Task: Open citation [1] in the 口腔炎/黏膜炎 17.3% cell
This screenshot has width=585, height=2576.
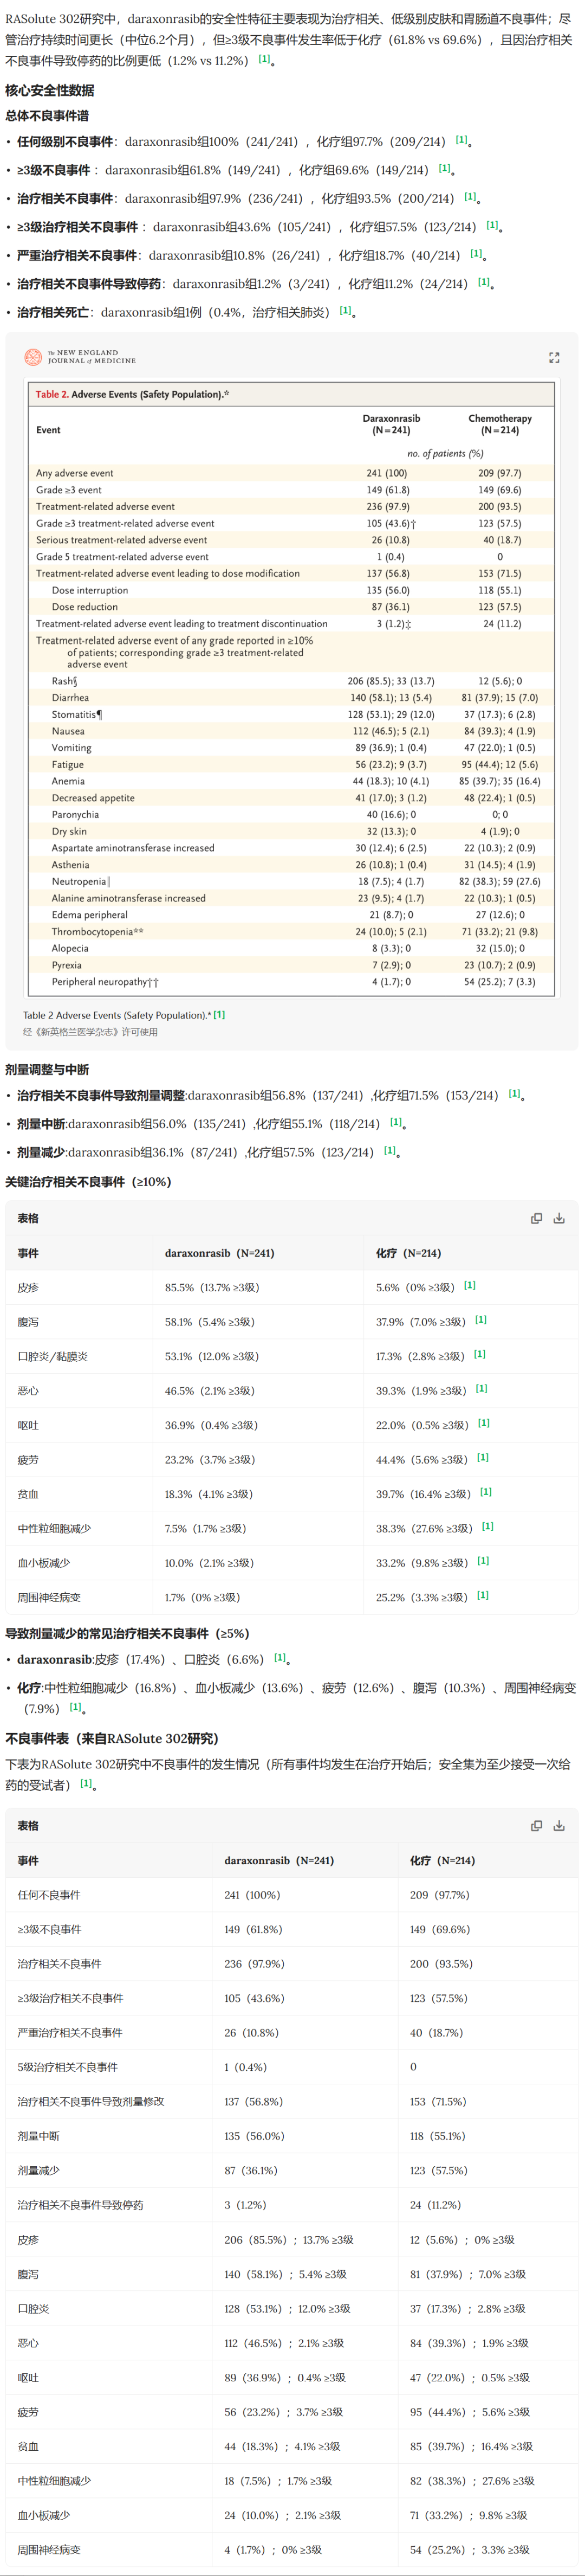Action: (x=480, y=1354)
